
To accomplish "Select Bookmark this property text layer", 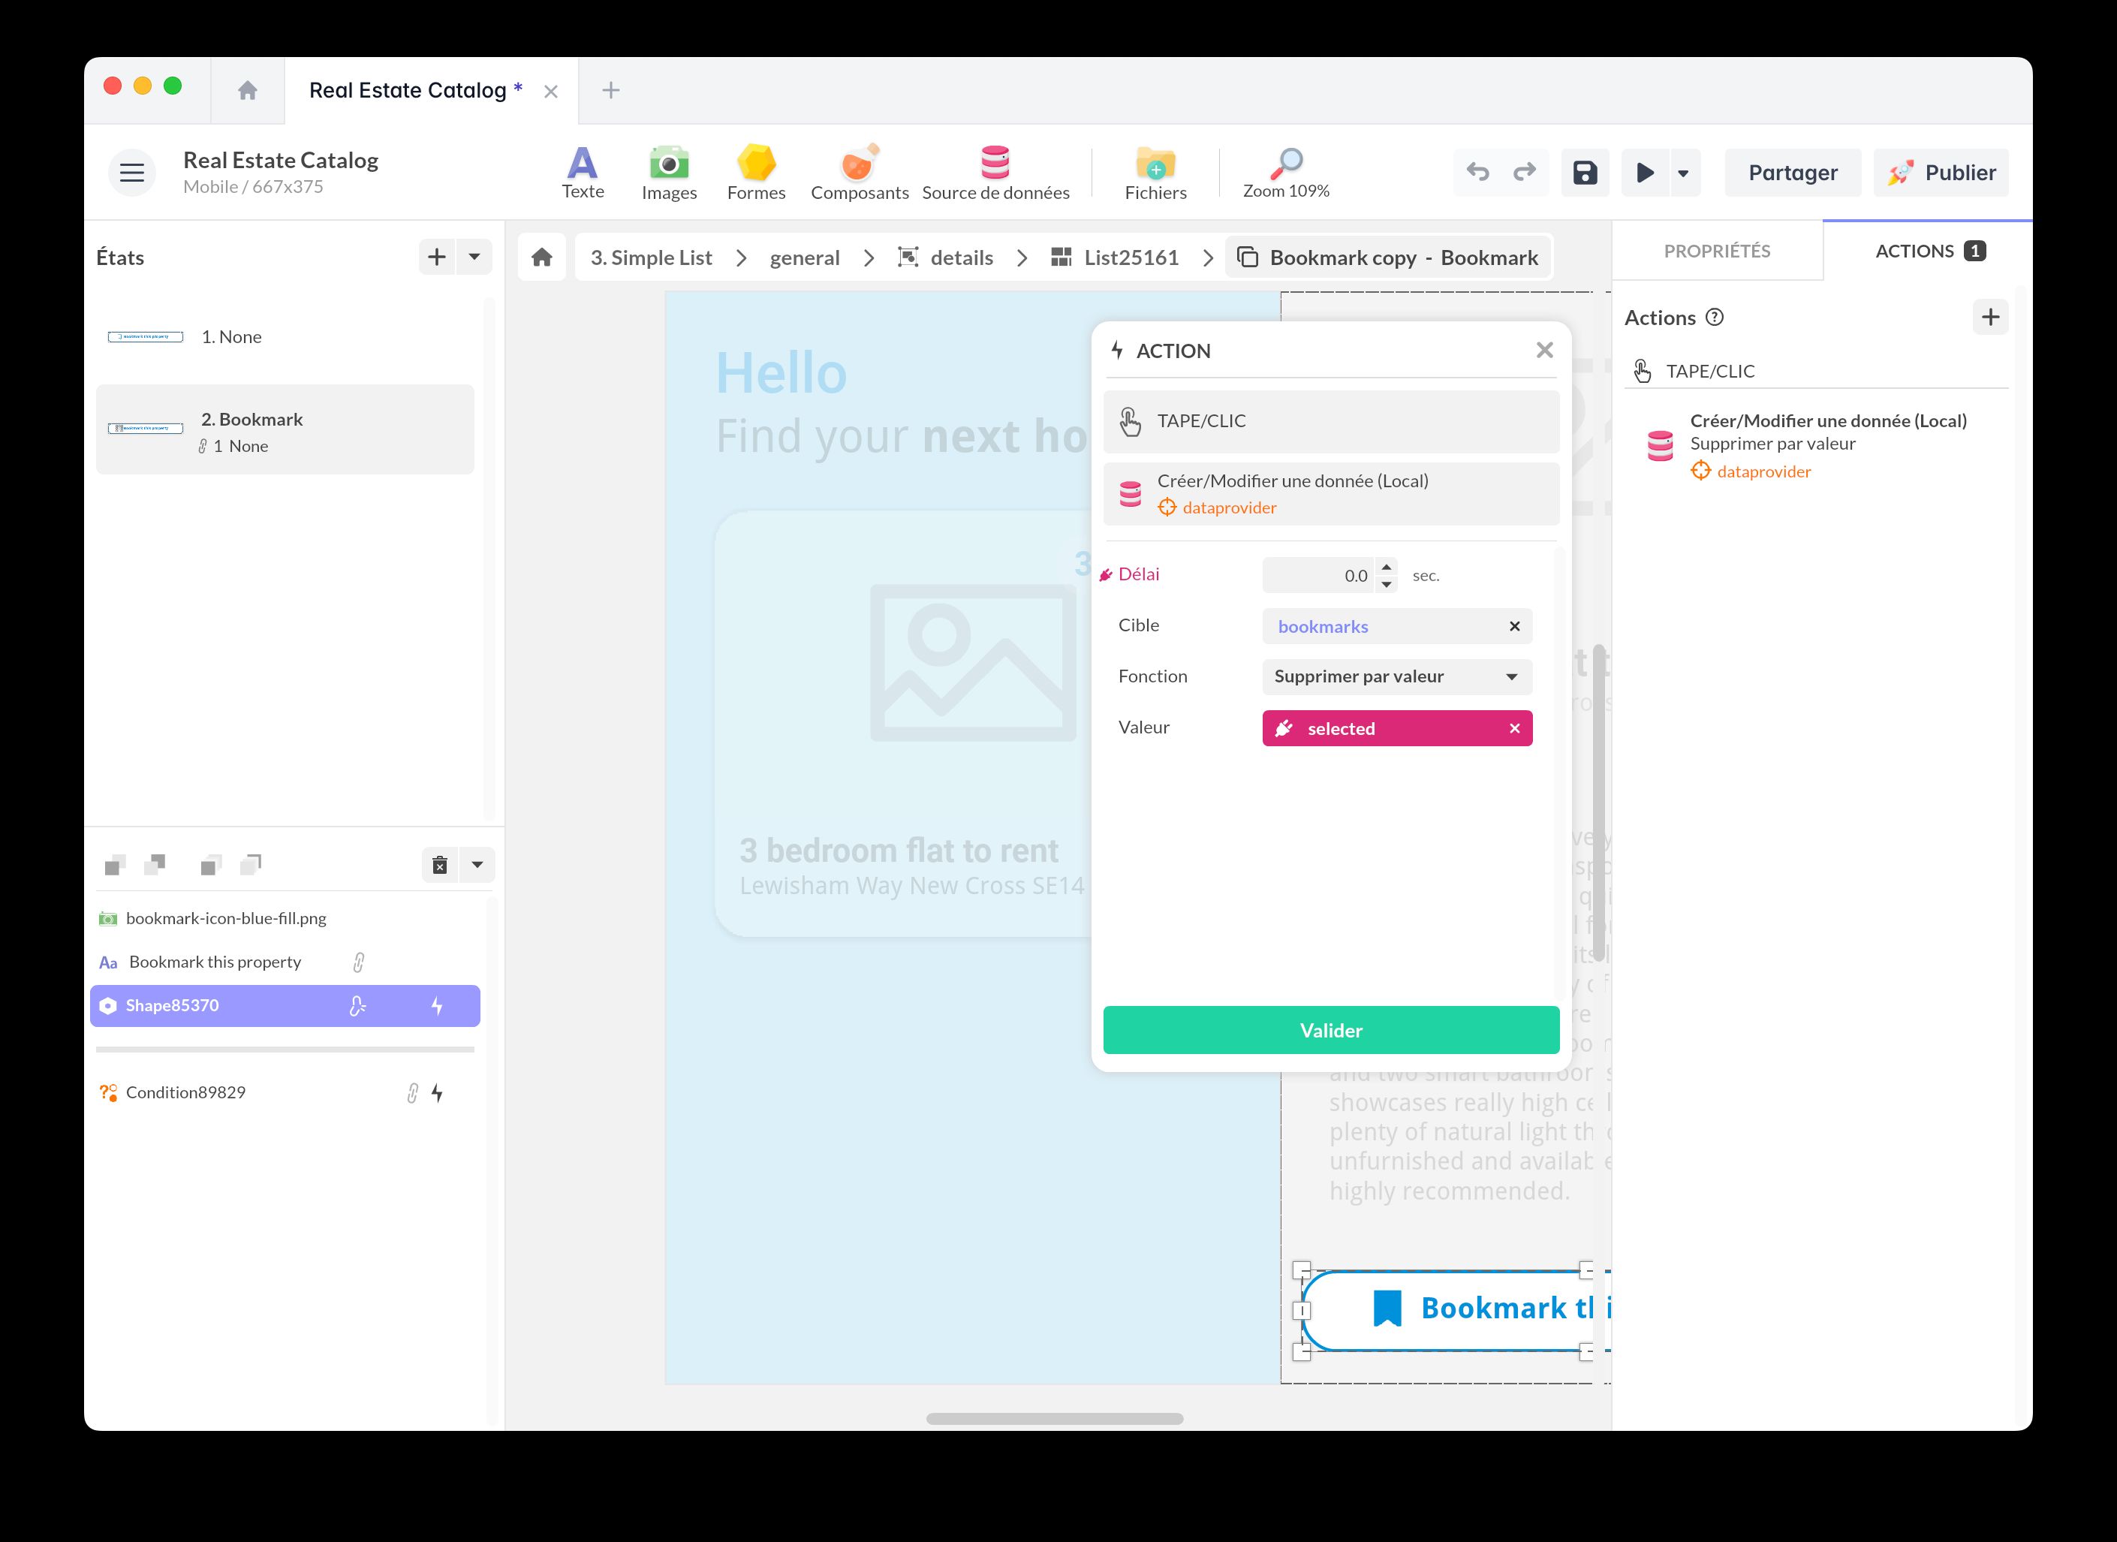I will pos(285,962).
